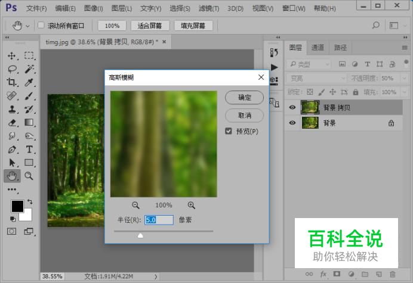Viewport: 413px width, 283px height.
Task: Click the radius slider handle
Action: coord(140,235)
